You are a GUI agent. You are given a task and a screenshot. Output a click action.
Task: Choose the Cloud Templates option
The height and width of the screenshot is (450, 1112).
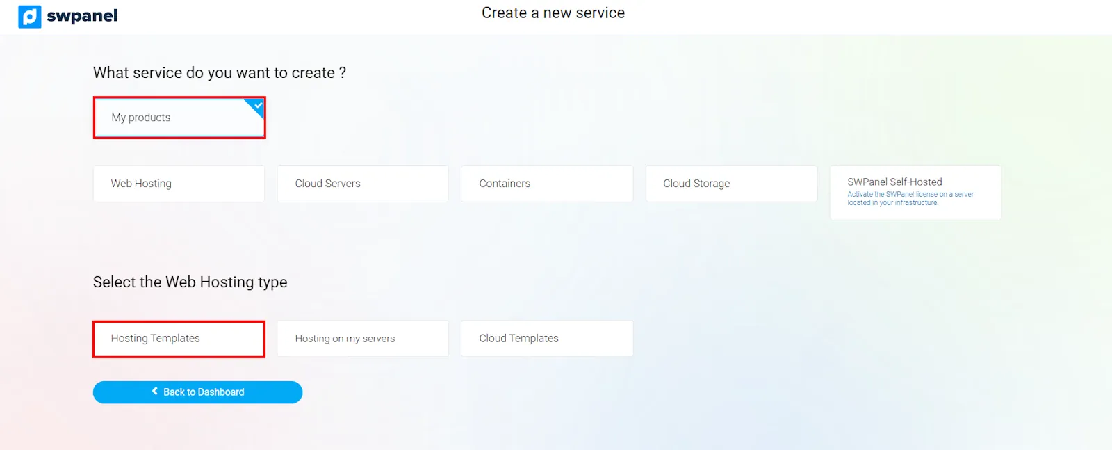click(546, 339)
